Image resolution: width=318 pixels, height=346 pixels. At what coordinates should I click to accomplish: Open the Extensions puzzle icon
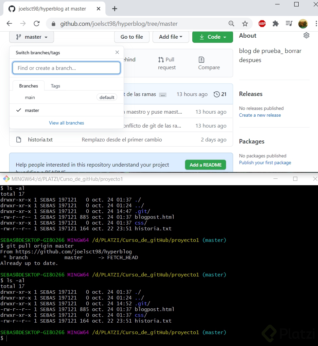click(x=276, y=24)
